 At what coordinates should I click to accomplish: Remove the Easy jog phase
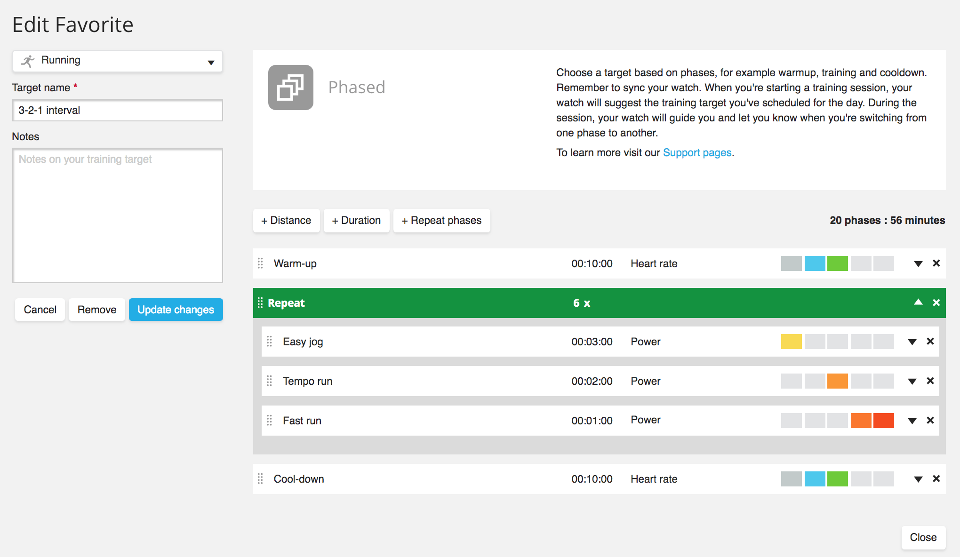[930, 342]
